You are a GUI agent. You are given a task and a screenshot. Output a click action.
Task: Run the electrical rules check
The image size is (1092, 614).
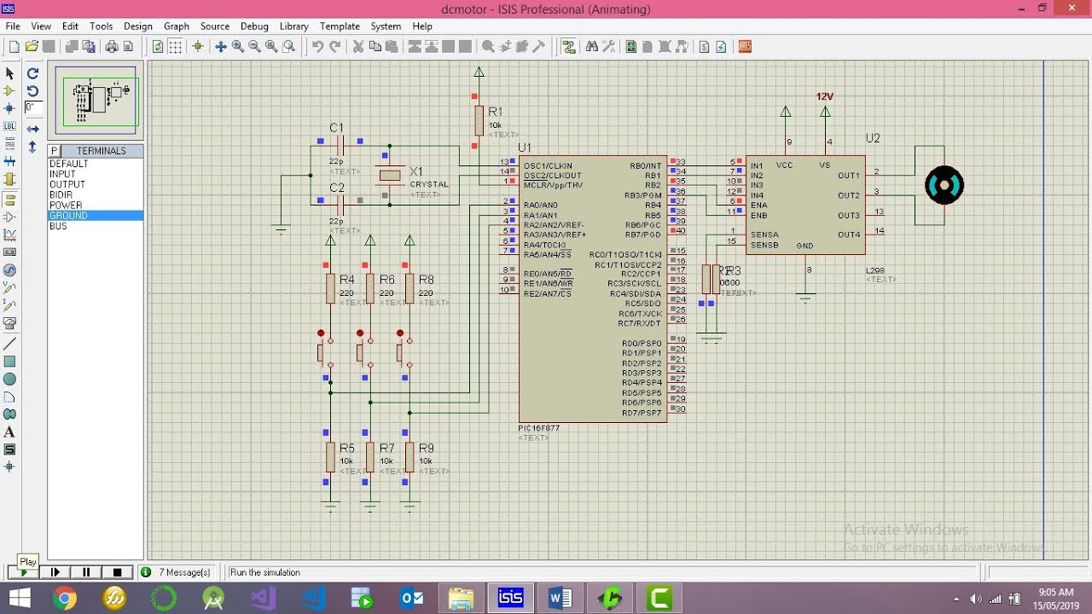coord(721,47)
